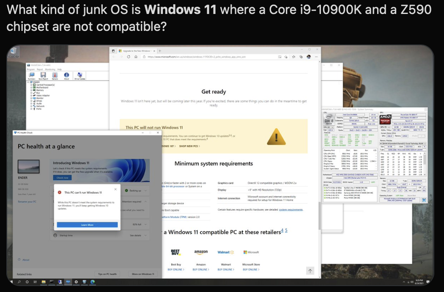The height and width of the screenshot is (292, 444).
Task: Click the Learn More button
Action: coord(87,225)
